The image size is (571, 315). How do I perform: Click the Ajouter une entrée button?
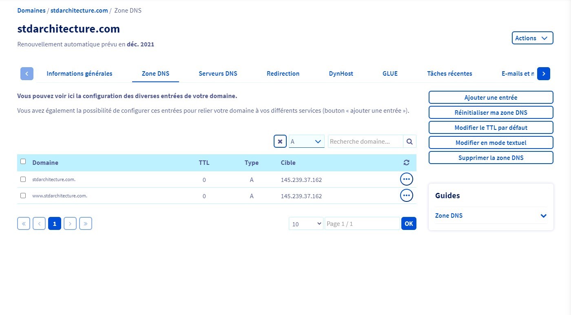tap(491, 97)
